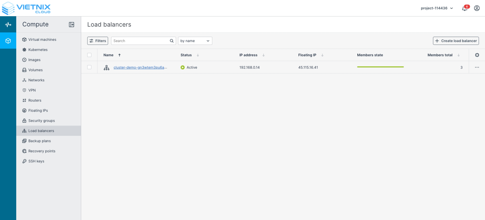Click the Backup plans icon
Image resolution: width=485 pixels, height=220 pixels.
pos(24,141)
